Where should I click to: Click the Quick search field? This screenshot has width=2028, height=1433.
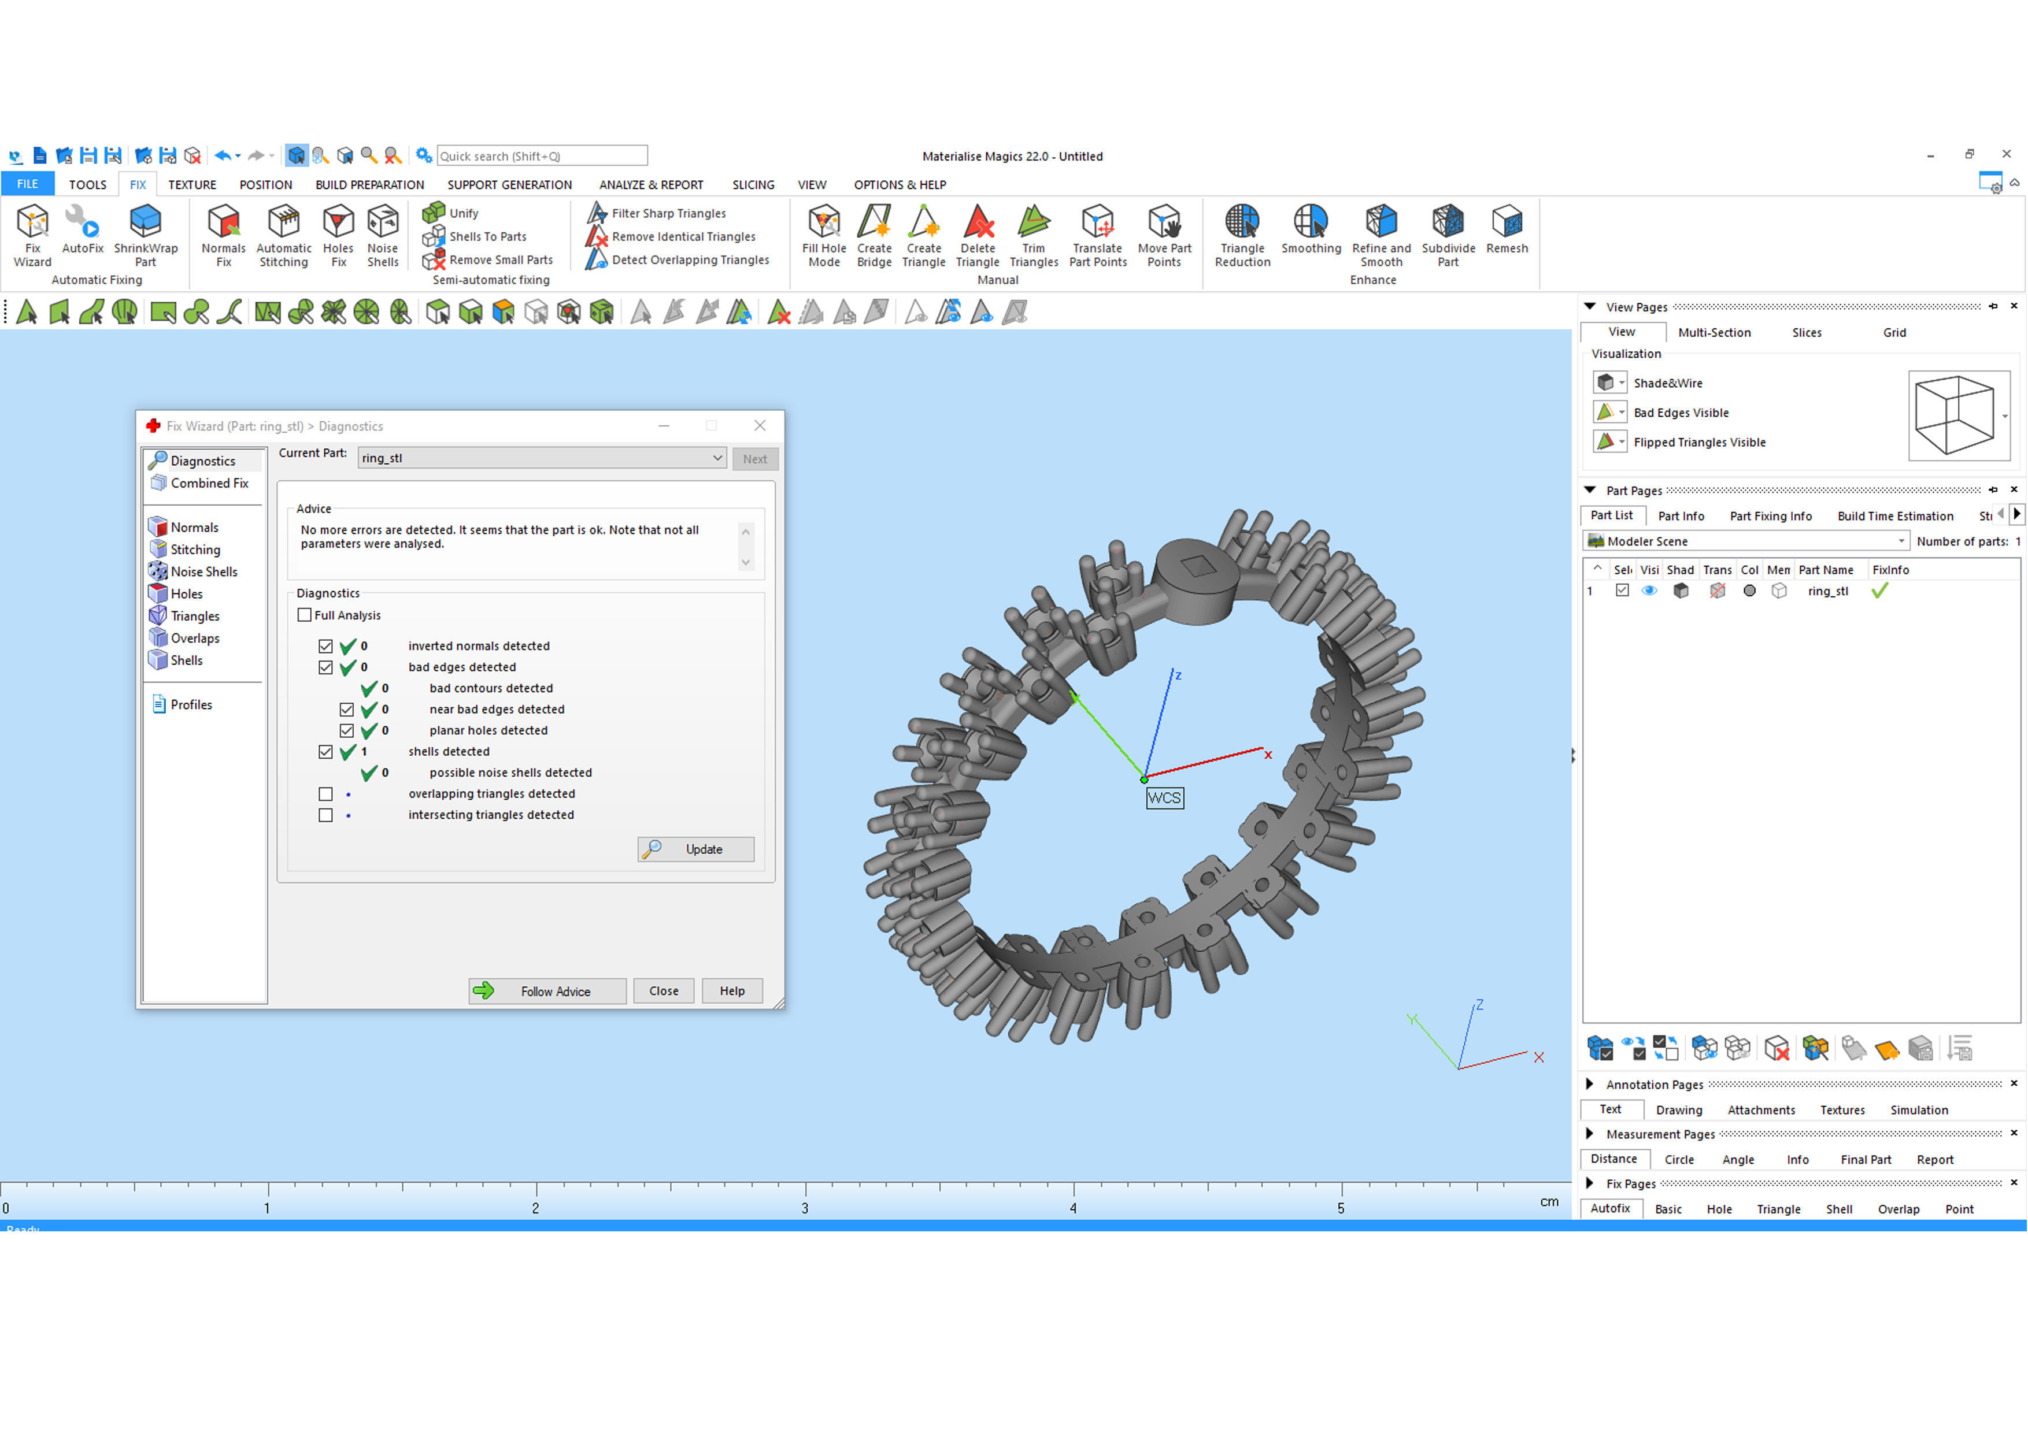(542, 156)
